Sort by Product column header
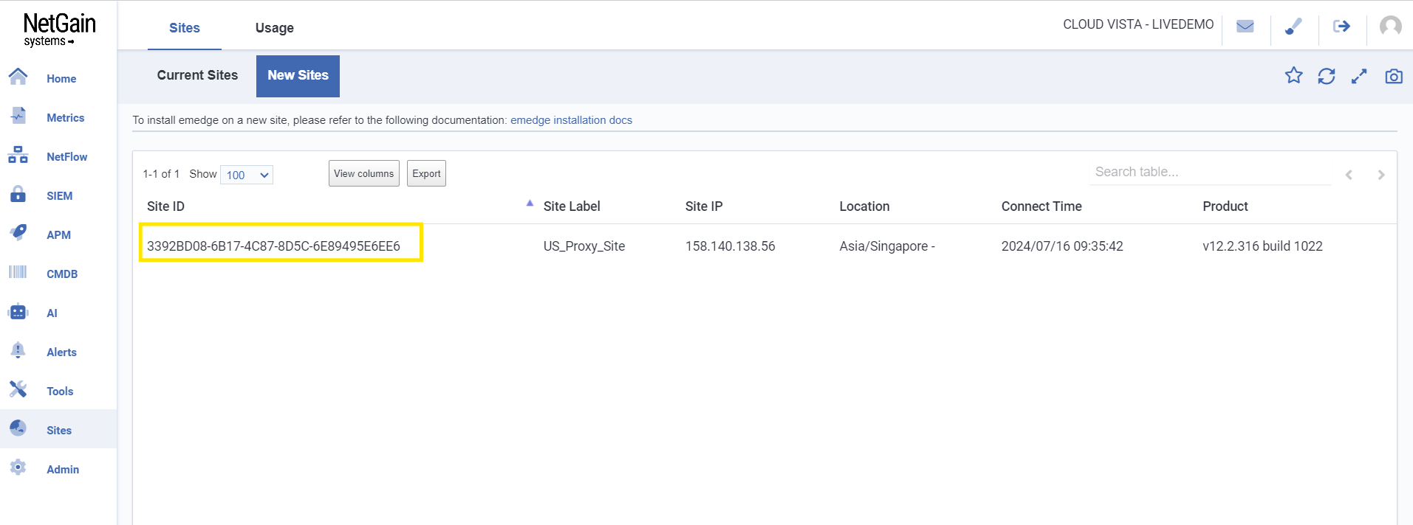The image size is (1413, 525). (x=1225, y=206)
